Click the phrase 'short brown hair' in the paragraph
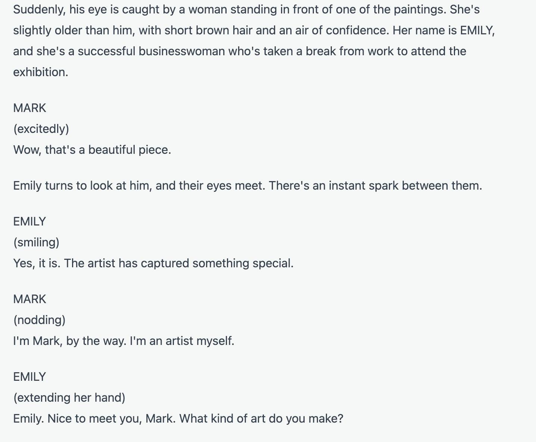536x442 pixels. [x=208, y=30]
